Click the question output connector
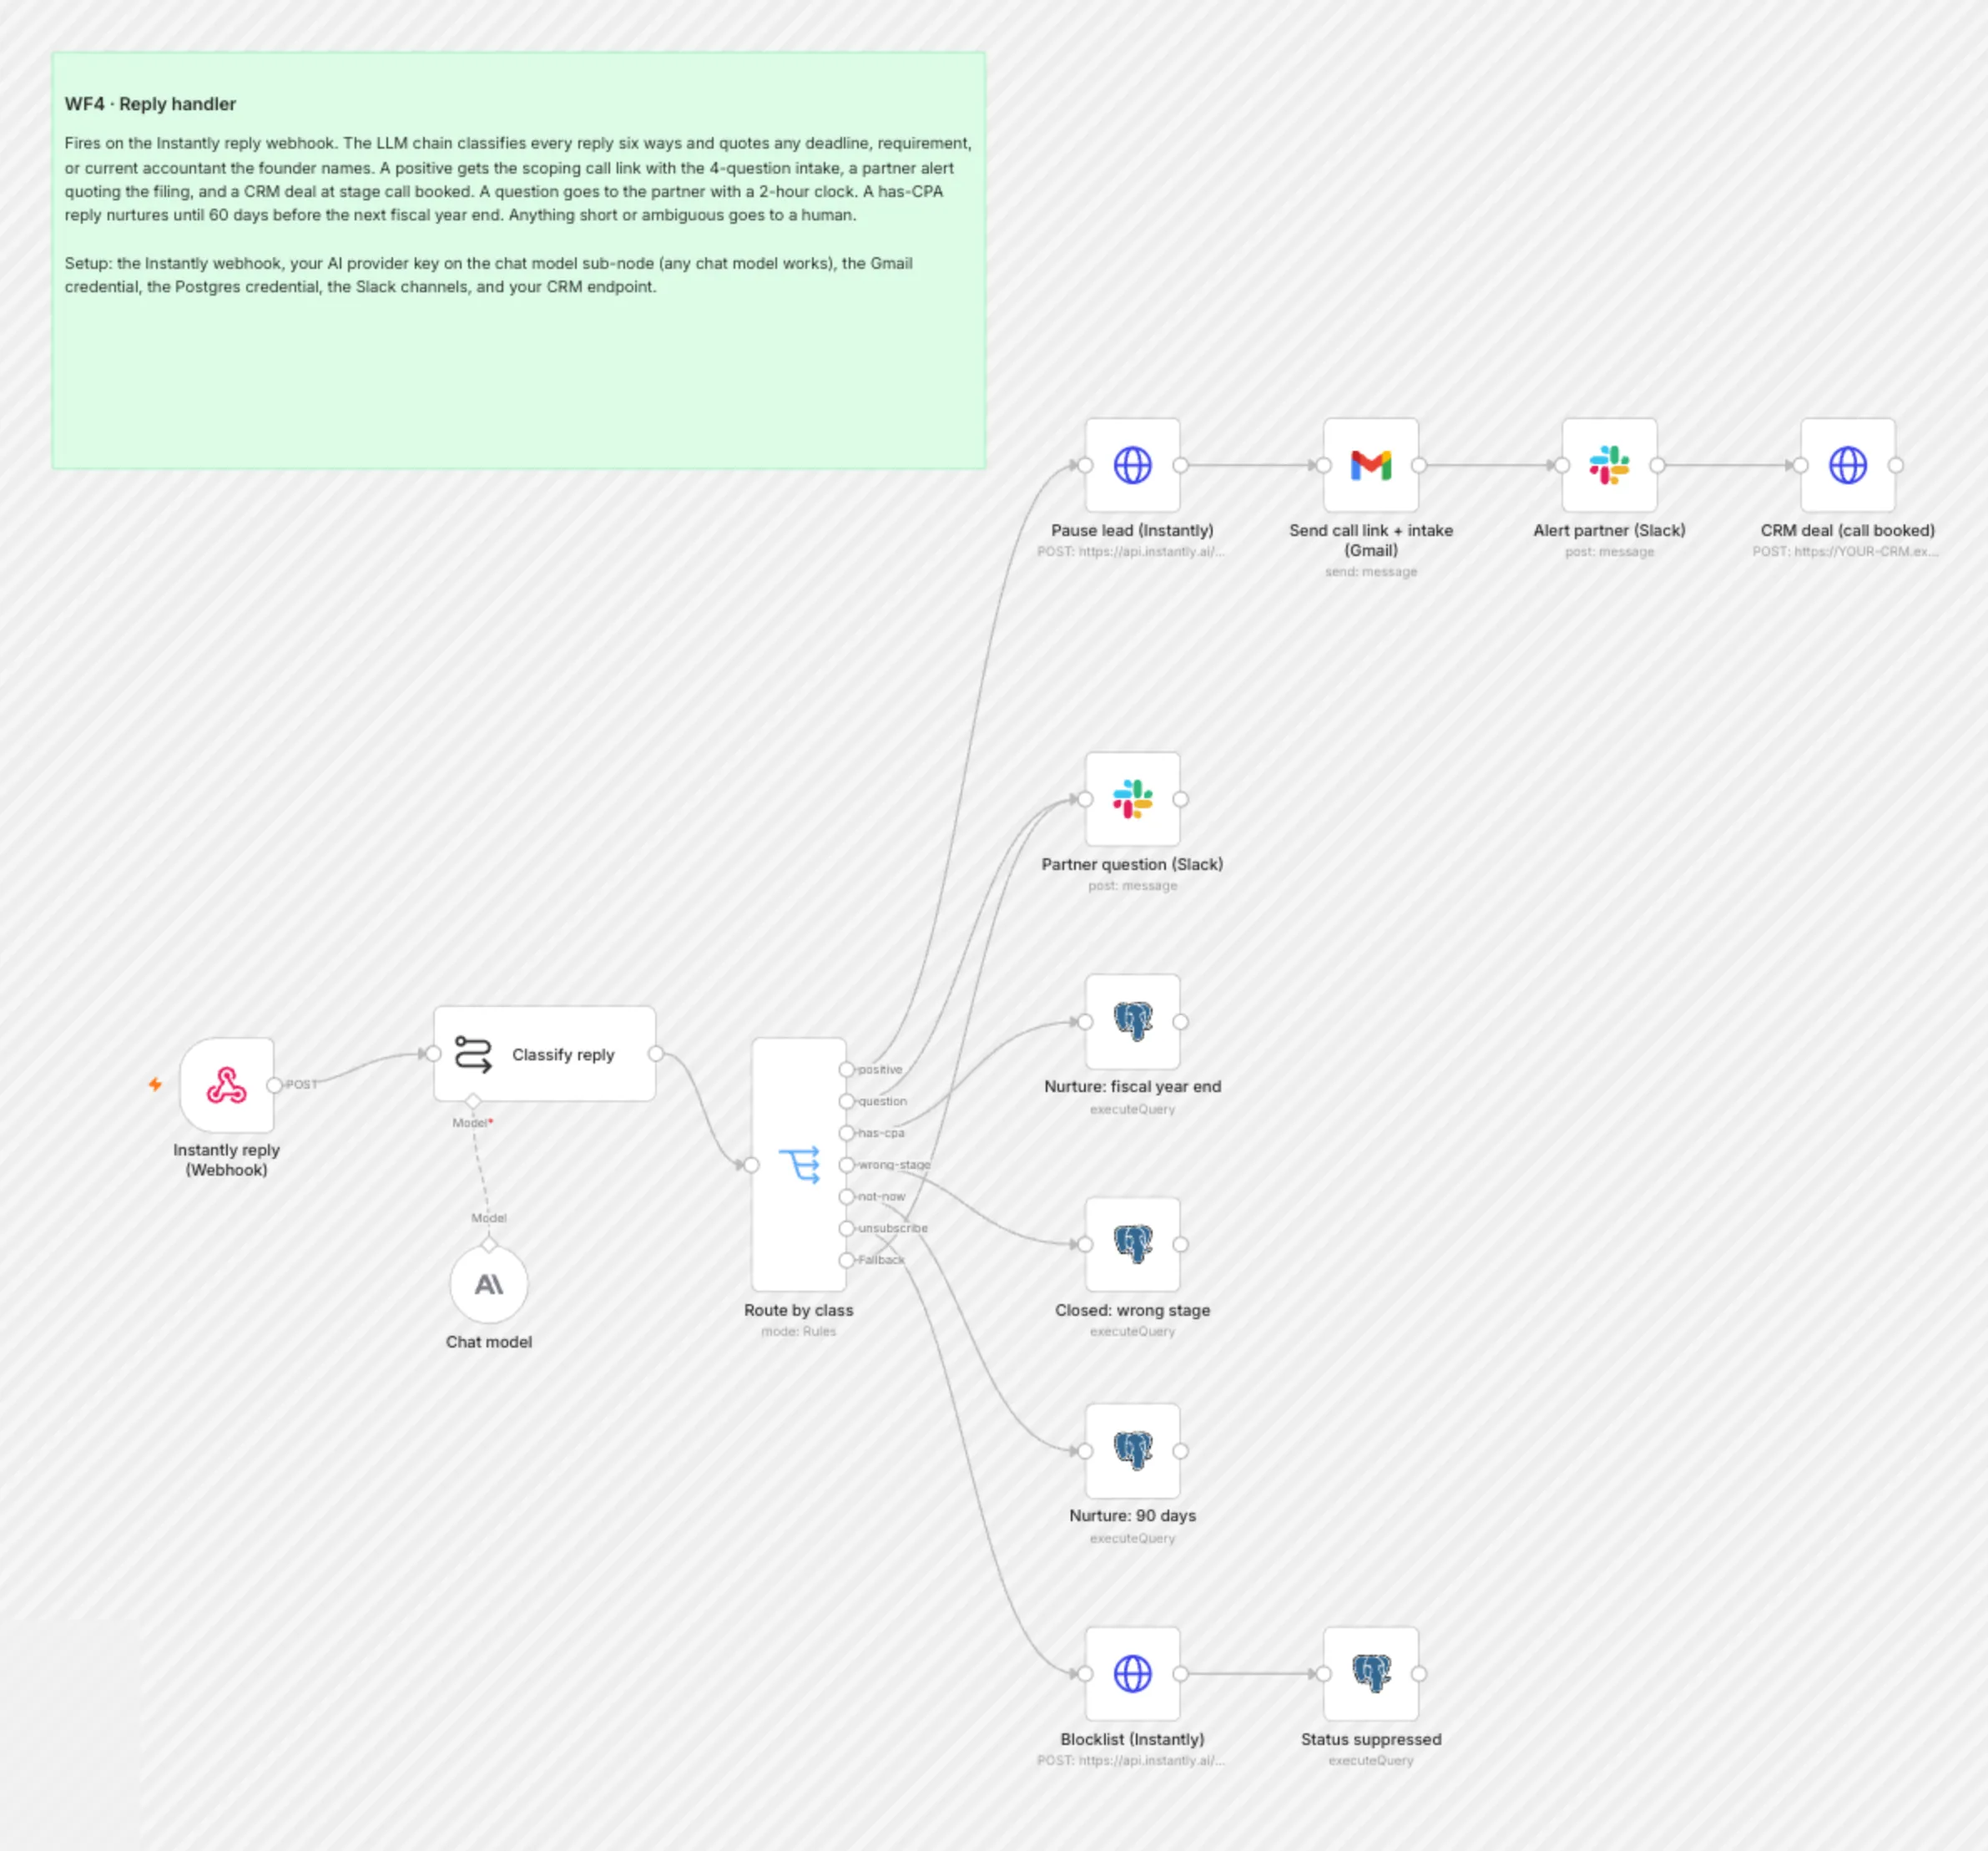Screen dimensions: 1988x1851 pyautogui.click(x=847, y=1101)
